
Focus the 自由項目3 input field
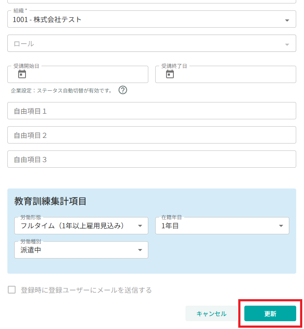tap(152, 159)
